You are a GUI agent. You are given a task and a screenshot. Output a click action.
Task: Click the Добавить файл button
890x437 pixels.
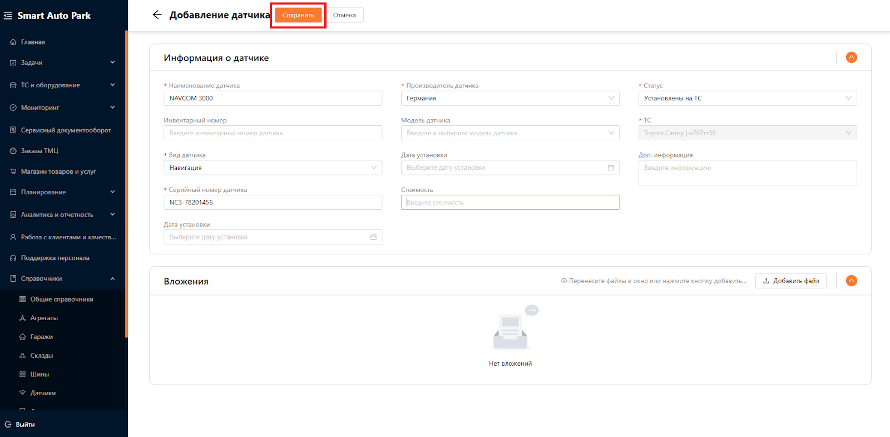pyautogui.click(x=790, y=281)
